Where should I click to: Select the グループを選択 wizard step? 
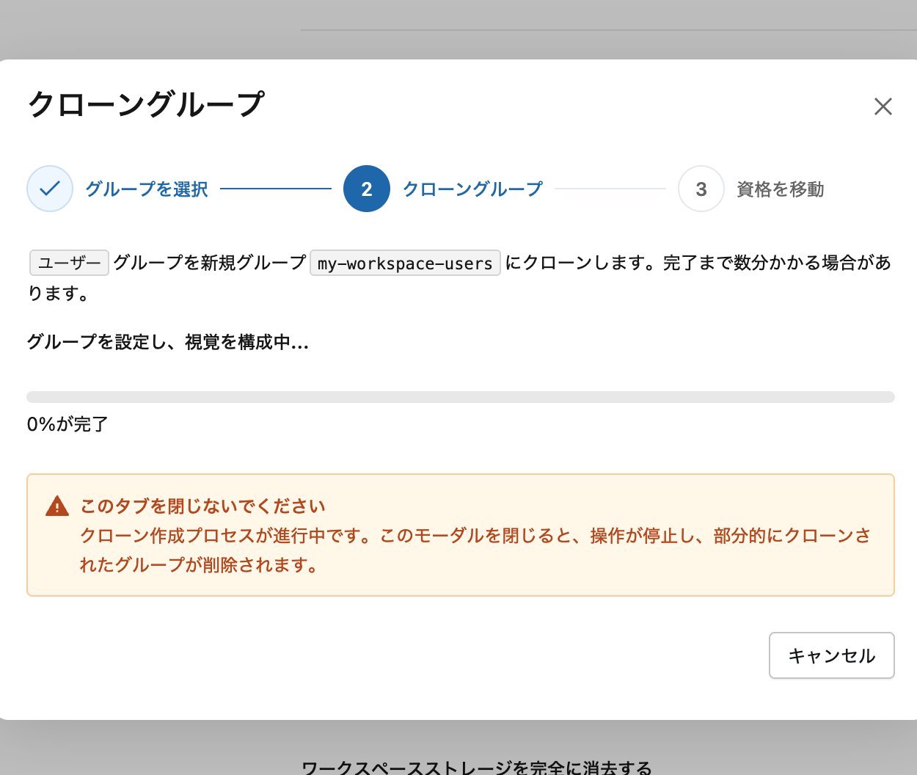[x=146, y=189]
